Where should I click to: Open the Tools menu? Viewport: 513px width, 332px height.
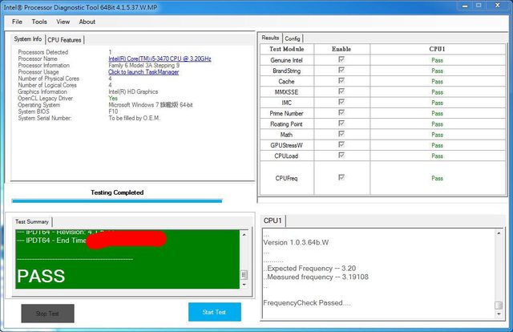pos(39,22)
